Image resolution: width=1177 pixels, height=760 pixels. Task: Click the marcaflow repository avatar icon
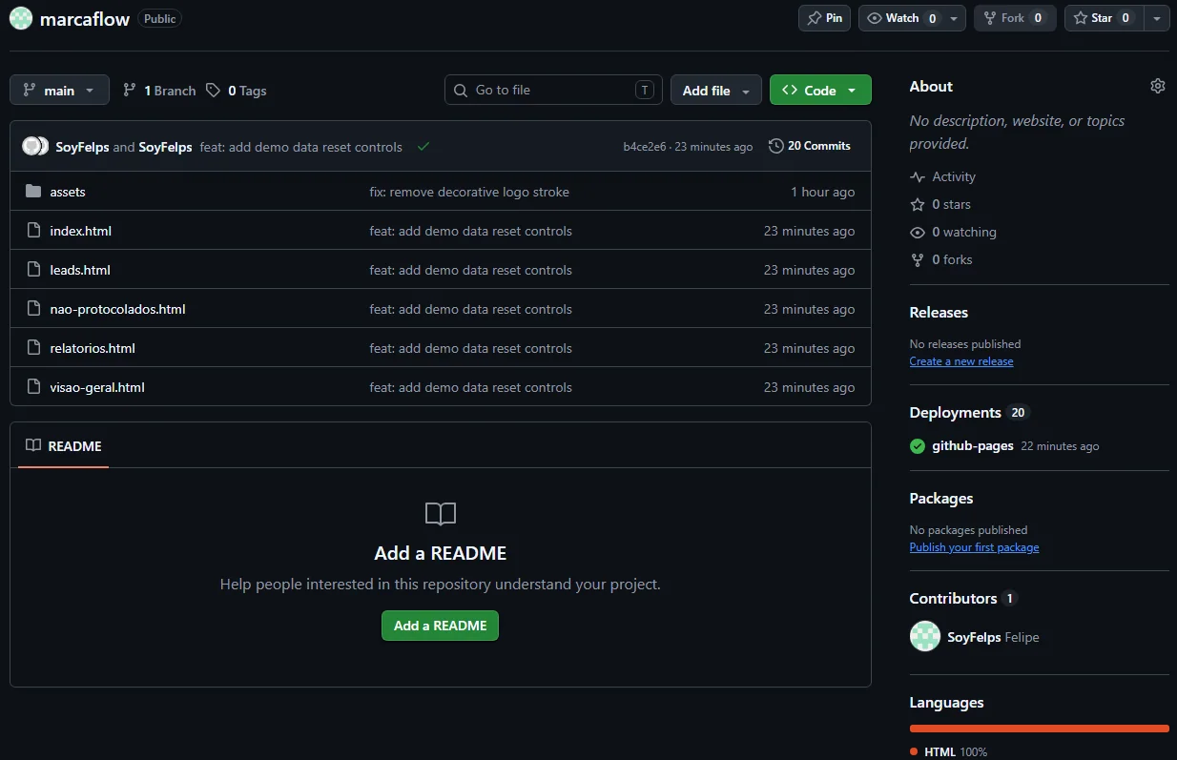click(21, 18)
